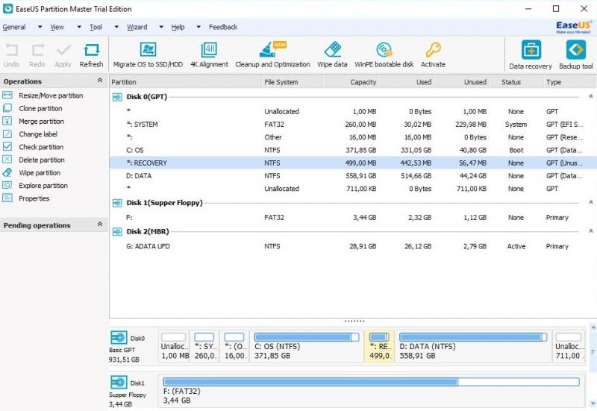
Task: Select the F: FAT32 partition row
Action: pos(353,217)
